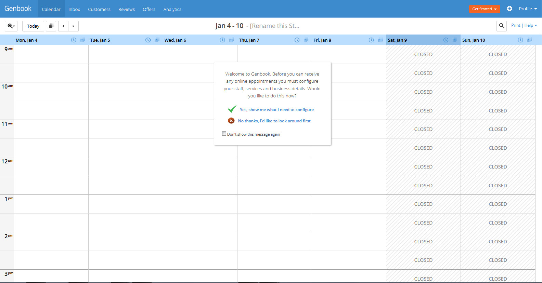Switch to the Calendar tab
The image size is (542, 283).
click(x=51, y=9)
